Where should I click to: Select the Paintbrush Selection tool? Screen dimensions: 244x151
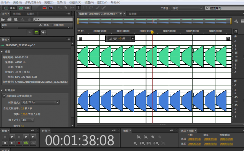(x=98, y=8)
